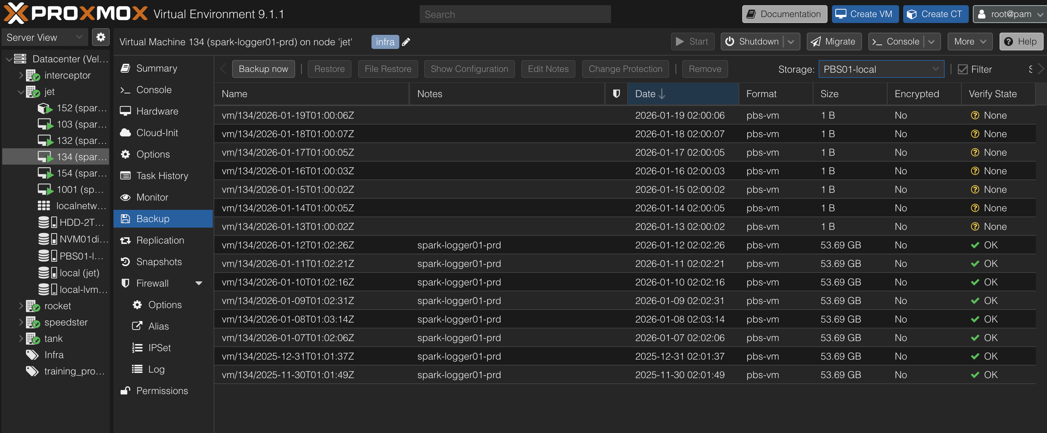The height and width of the screenshot is (433, 1047).
Task: Open the Hardware section
Action: coord(163,111)
